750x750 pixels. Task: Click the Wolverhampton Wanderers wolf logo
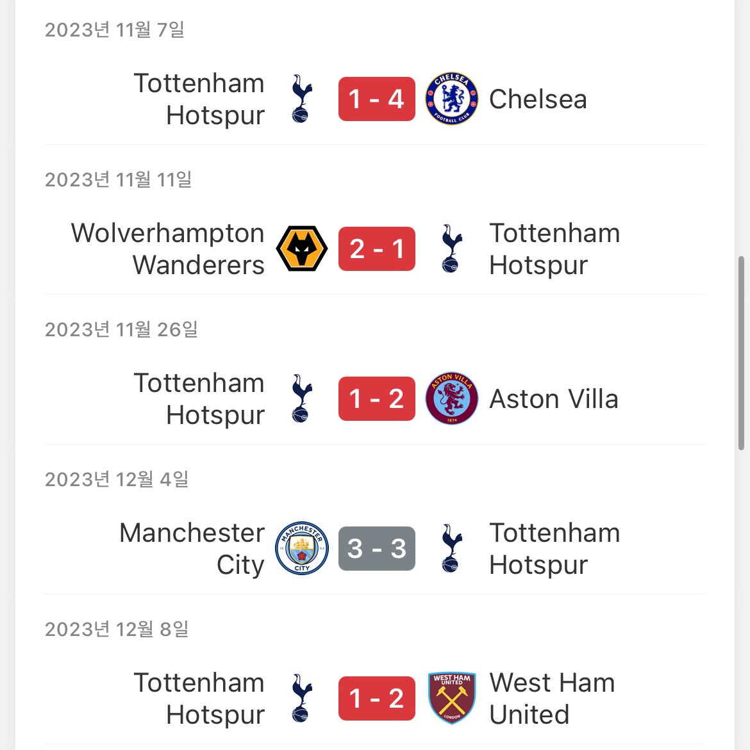point(301,249)
